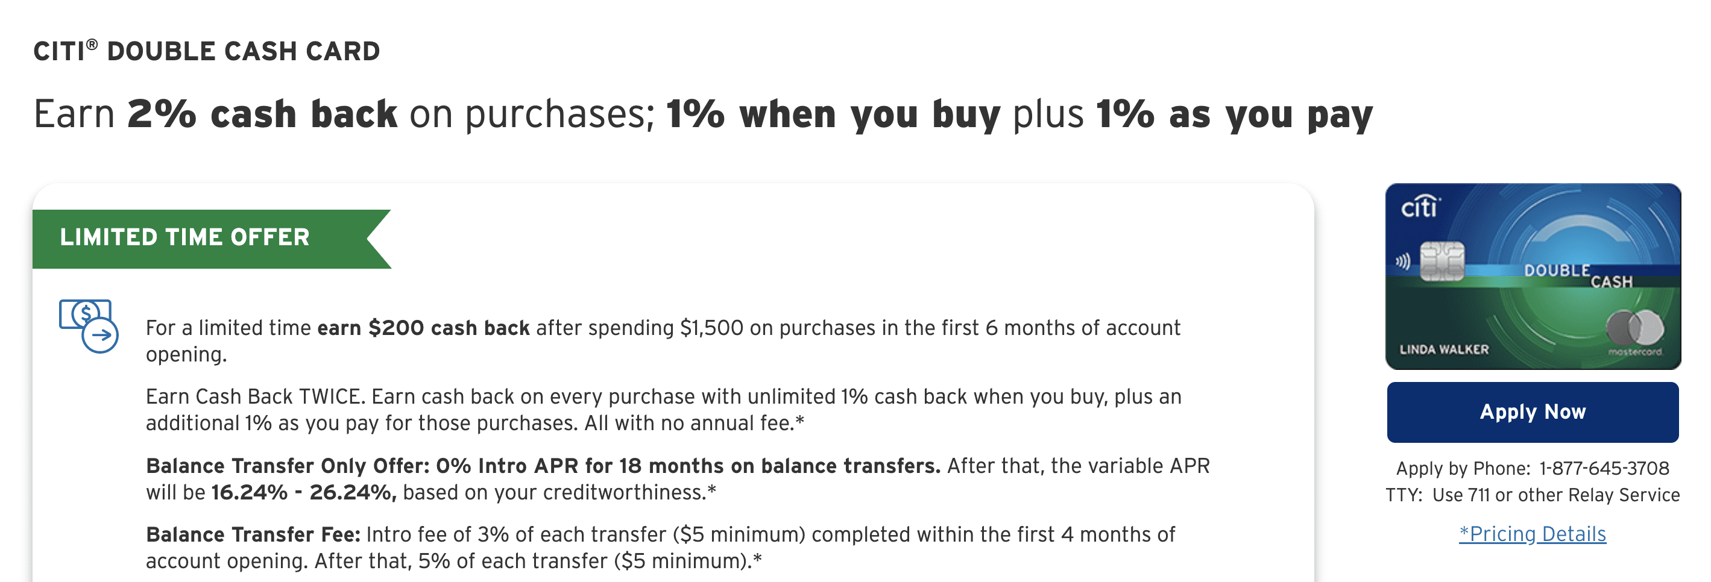Open the Pricing Details link
Image resolution: width=1711 pixels, height=582 pixels.
point(1533,534)
